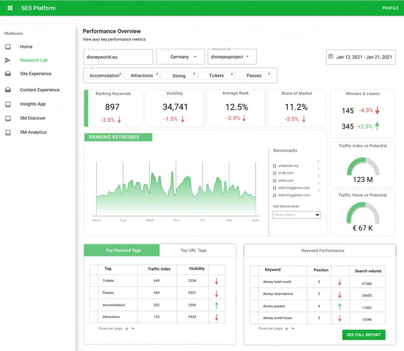Select the Ranking Keywords metric card
The image size is (404, 351).
pos(113,108)
